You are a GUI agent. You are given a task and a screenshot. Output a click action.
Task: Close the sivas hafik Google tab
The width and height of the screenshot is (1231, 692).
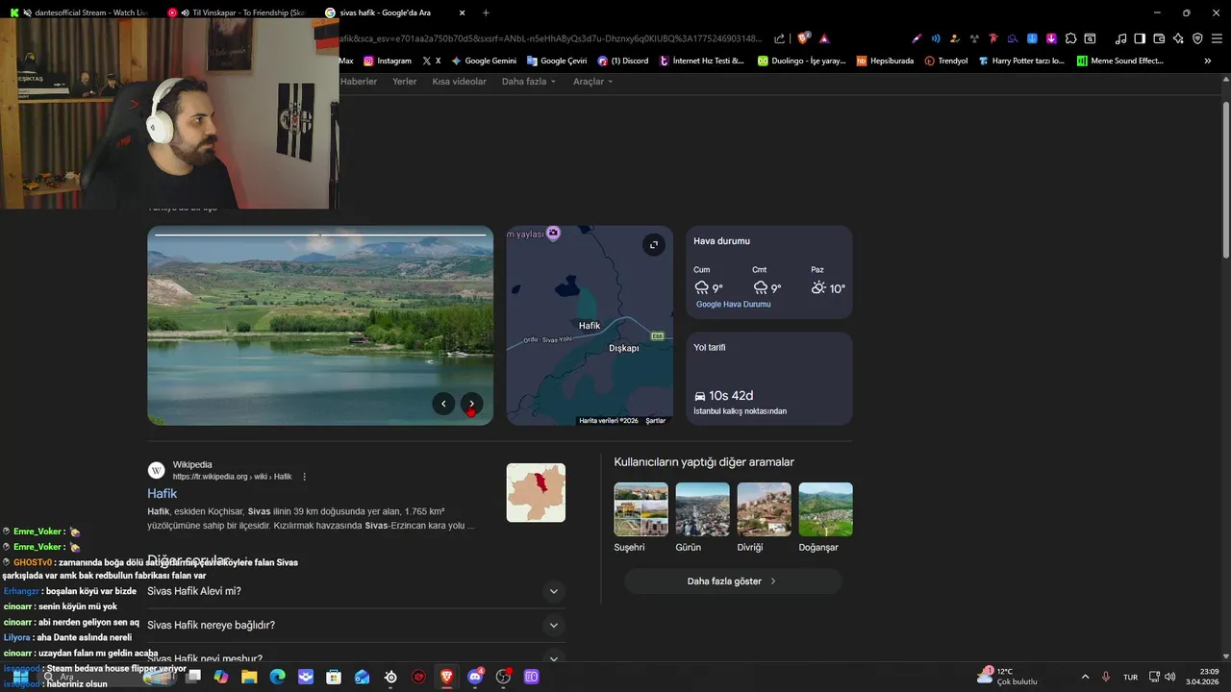tap(463, 12)
